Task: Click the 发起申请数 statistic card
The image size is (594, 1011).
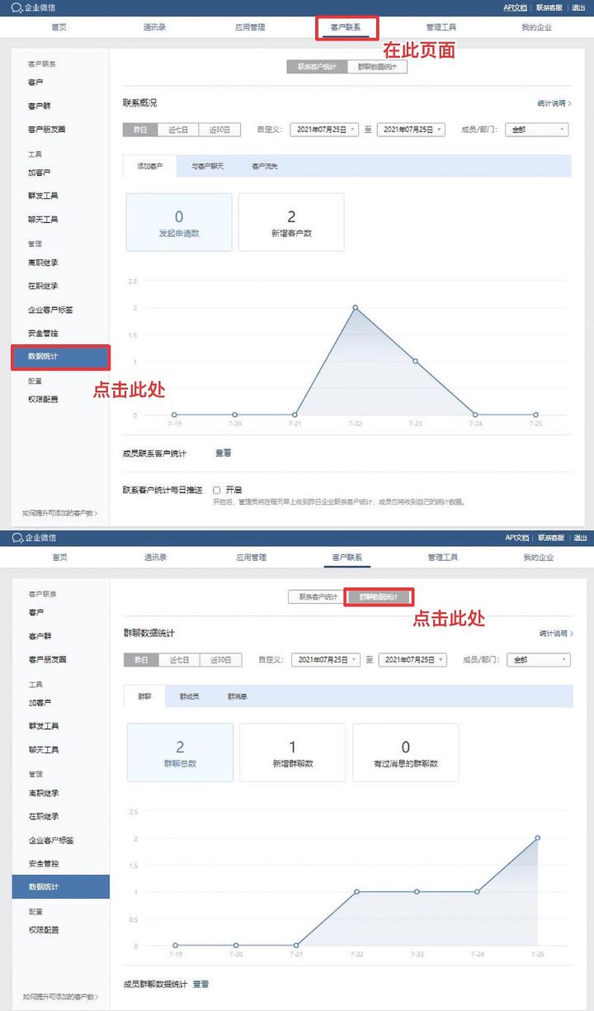Action: (179, 222)
